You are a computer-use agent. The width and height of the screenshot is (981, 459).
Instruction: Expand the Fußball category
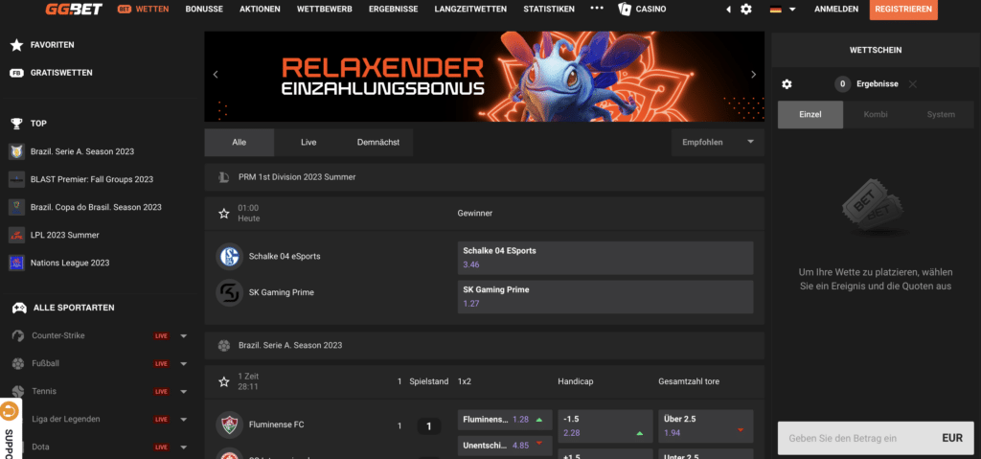pos(183,364)
